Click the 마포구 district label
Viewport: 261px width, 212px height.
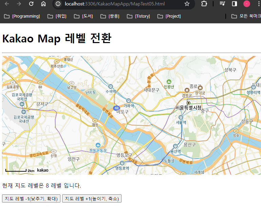[122, 112]
